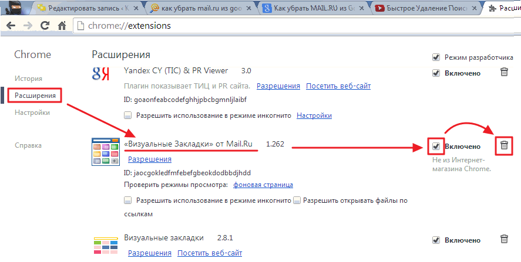Screen dimensions: 521x262
Task: Click Не из Интернет-магазина Chrome notice
Action: (462, 165)
